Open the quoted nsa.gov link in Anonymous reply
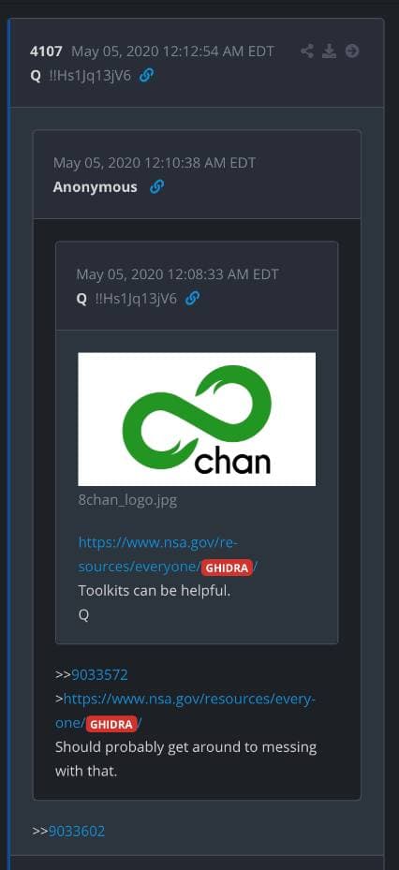This screenshot has width=399, height=870. 185,711
